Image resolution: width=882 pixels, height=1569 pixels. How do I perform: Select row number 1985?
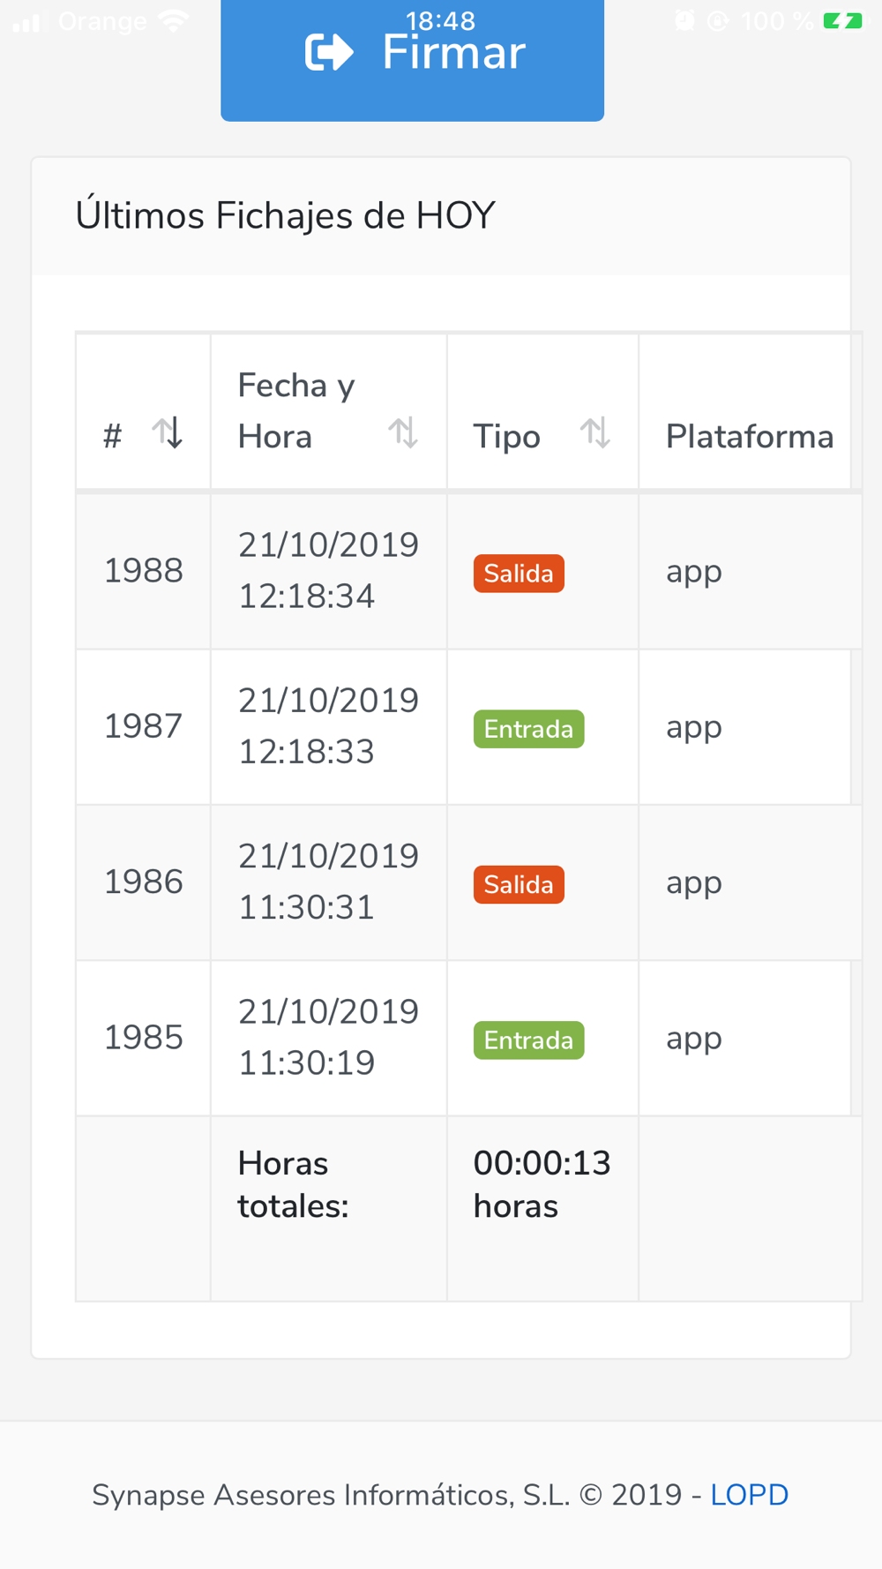[144, 1038]
